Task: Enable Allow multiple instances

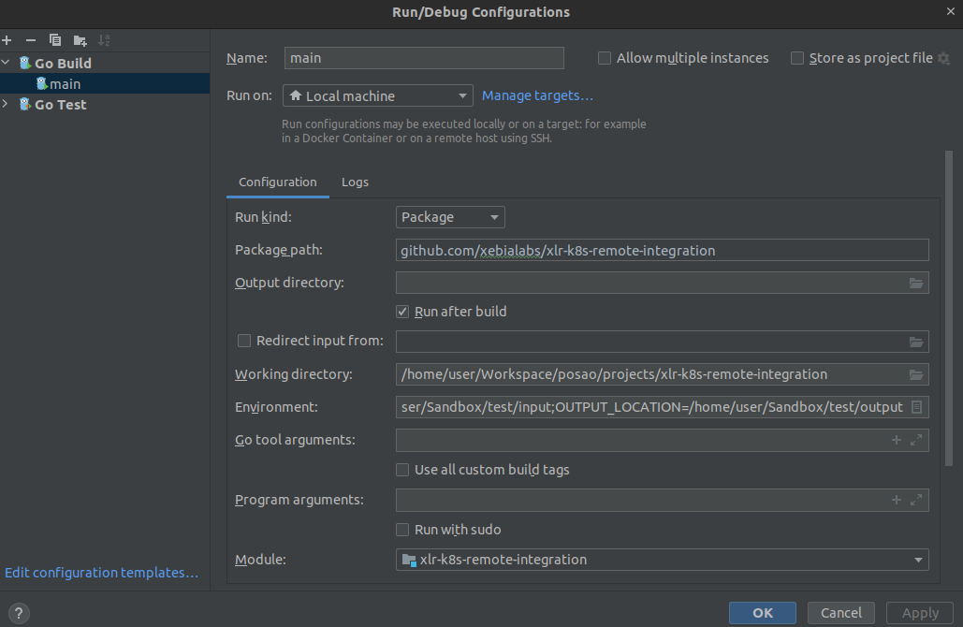Action: point(605,58)
